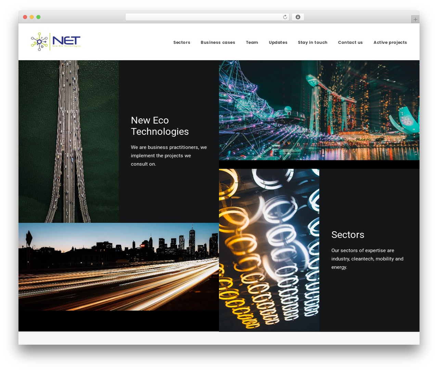This screenshot has height=371, width=438.
Task: Navigate to Updates in the menu
Action: 278,42
